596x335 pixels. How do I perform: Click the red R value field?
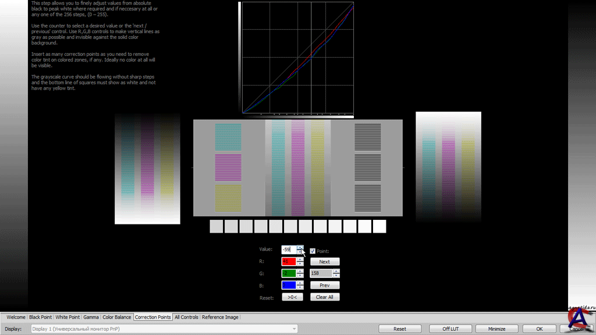(289, 262)
